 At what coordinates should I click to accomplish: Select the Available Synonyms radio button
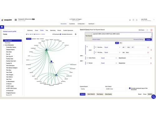[61, 34]
